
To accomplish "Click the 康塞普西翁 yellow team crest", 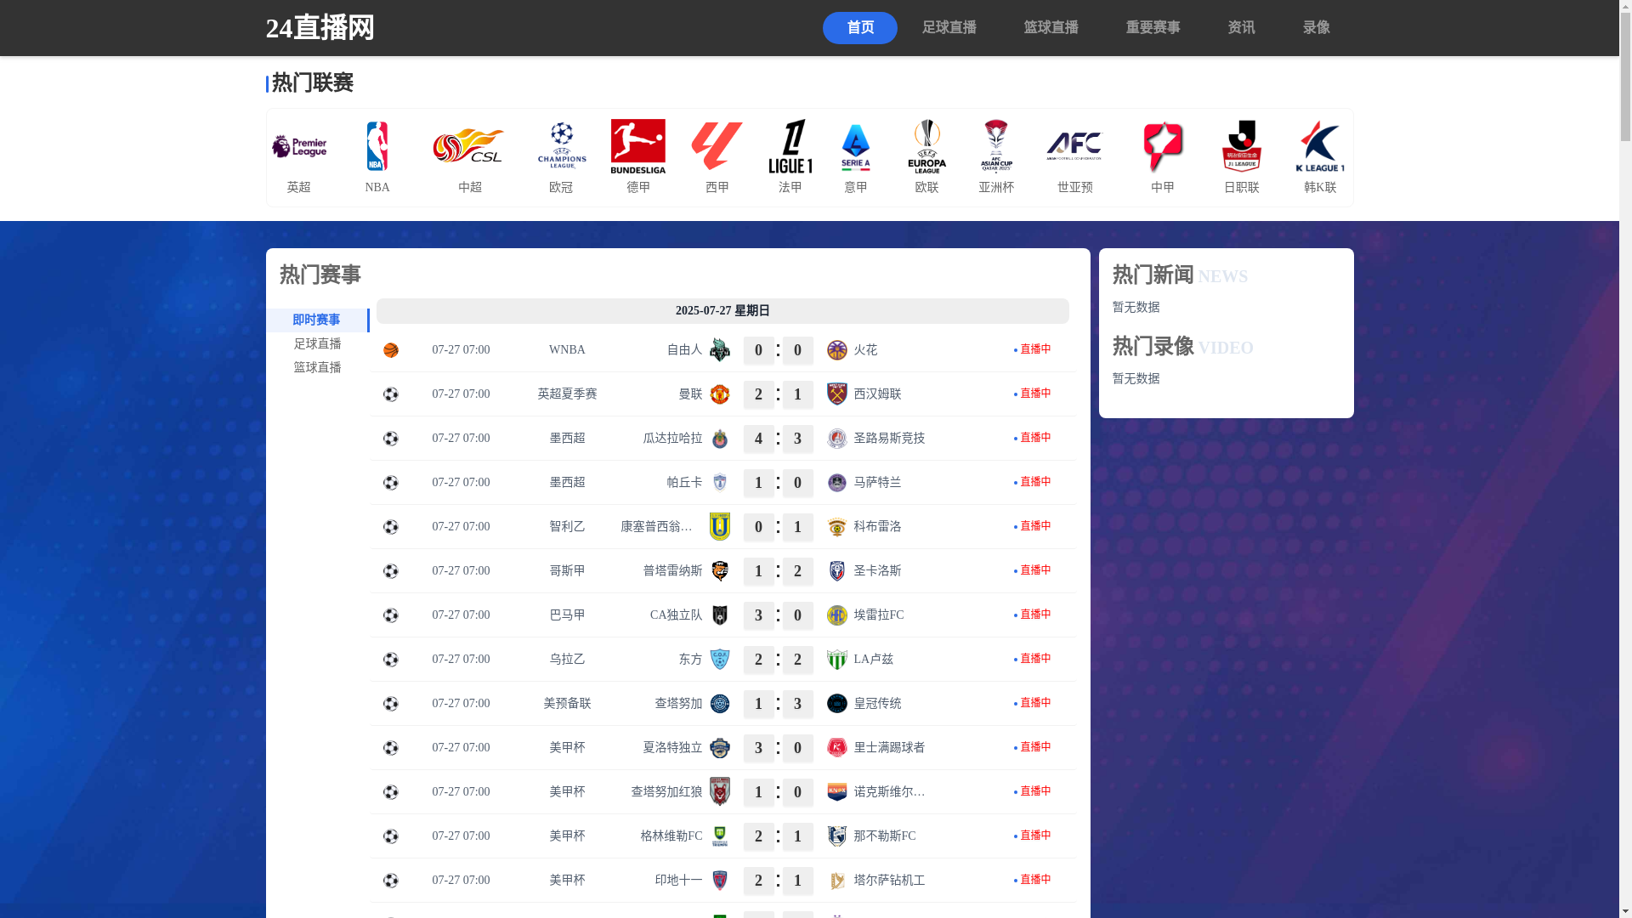I will tap(720, 527).
